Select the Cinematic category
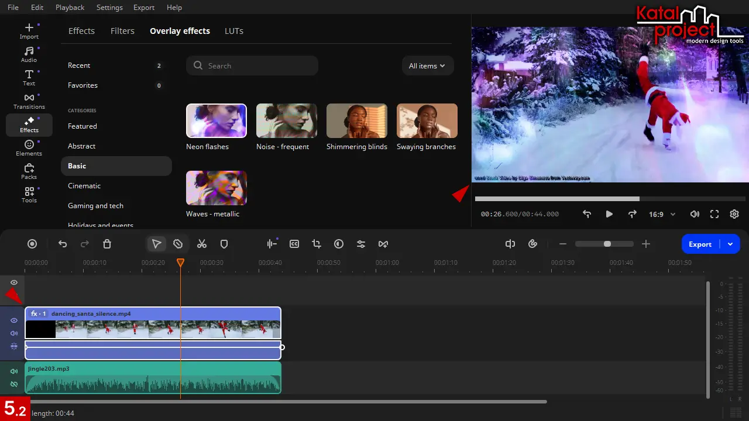The width and height of the screenshot is (749, 421). point(84,186)
